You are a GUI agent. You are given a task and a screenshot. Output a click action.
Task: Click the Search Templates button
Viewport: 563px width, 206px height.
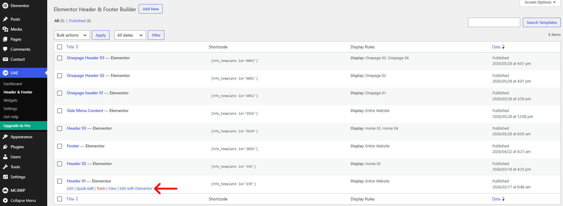[x=541, y=22]
